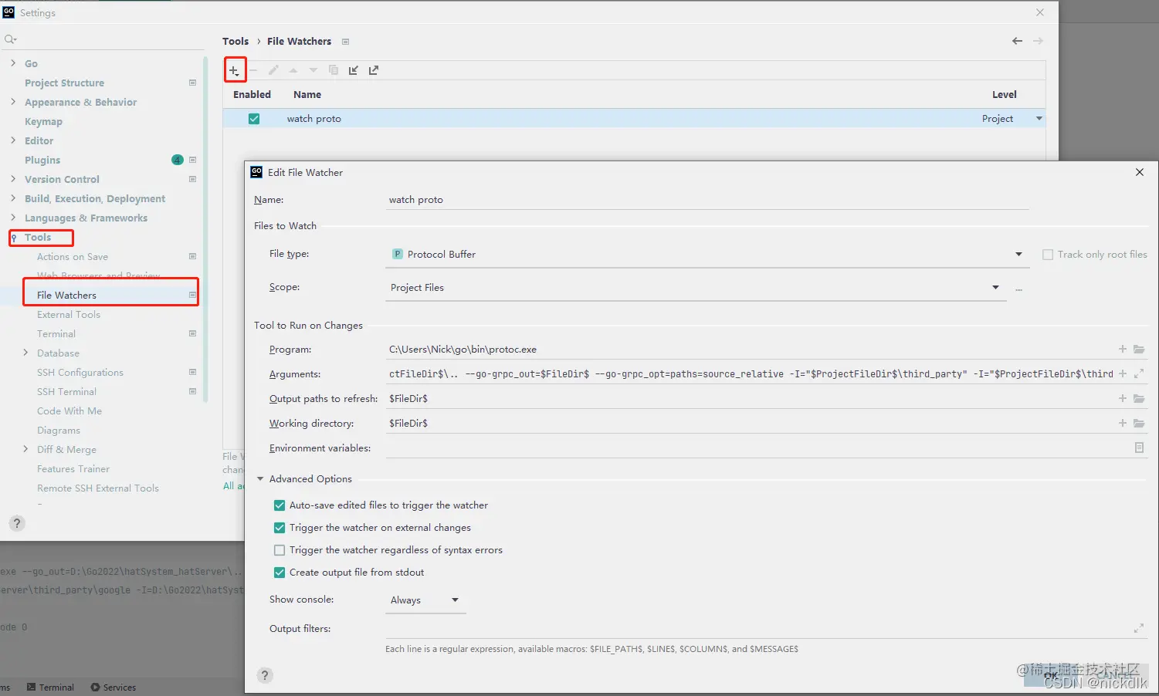The image size is (1159, 696).
Task: Enable Trigger watcher regardless of syntax errors
Action: [x=280, y=550]
